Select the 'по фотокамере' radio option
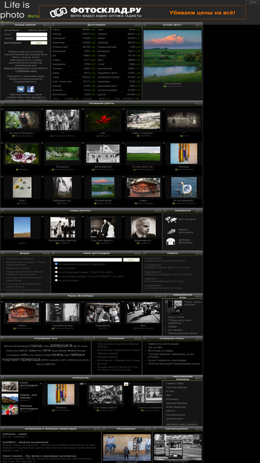Viewport: 260px width, 463px height. point(56,272)
